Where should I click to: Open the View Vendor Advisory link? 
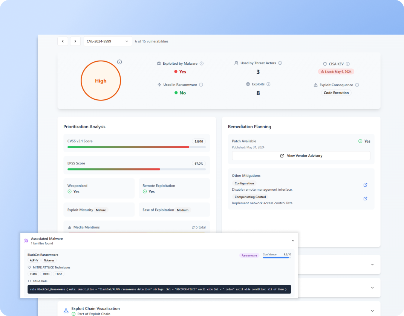coord(301,156)
